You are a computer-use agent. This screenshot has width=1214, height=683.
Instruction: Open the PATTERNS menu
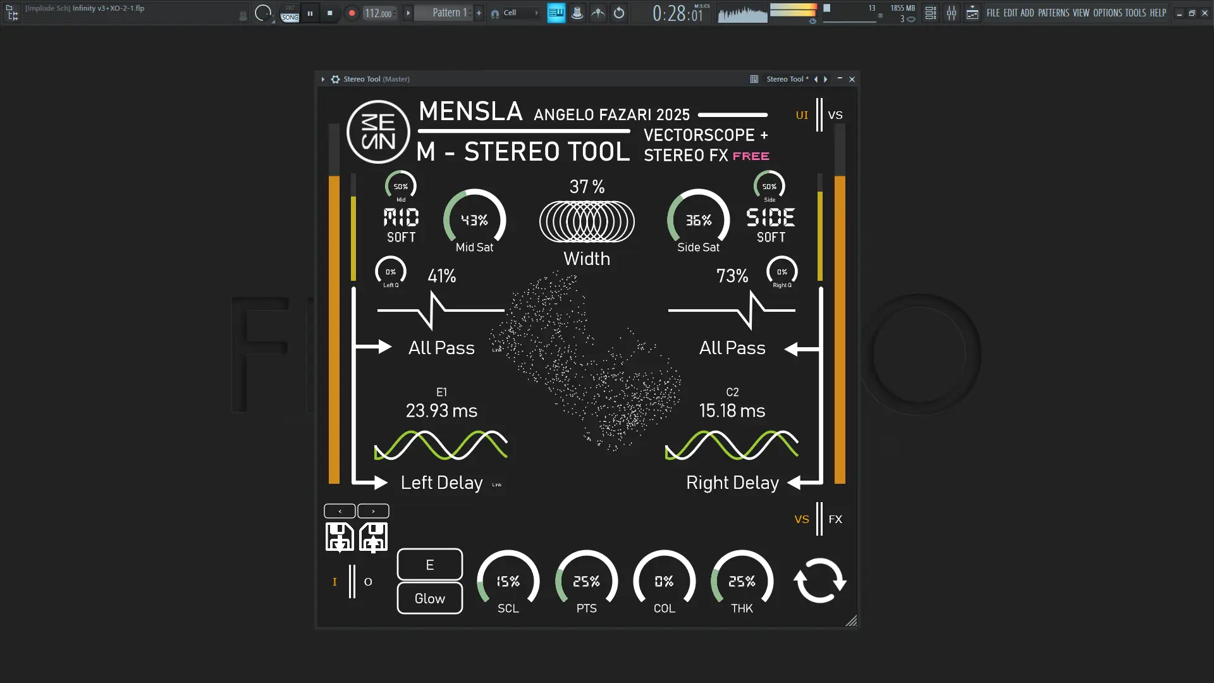coord(1053,13)
